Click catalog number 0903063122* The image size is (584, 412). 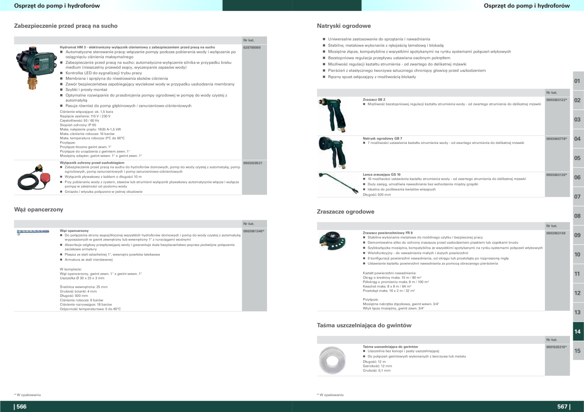(x=557, y=100)
